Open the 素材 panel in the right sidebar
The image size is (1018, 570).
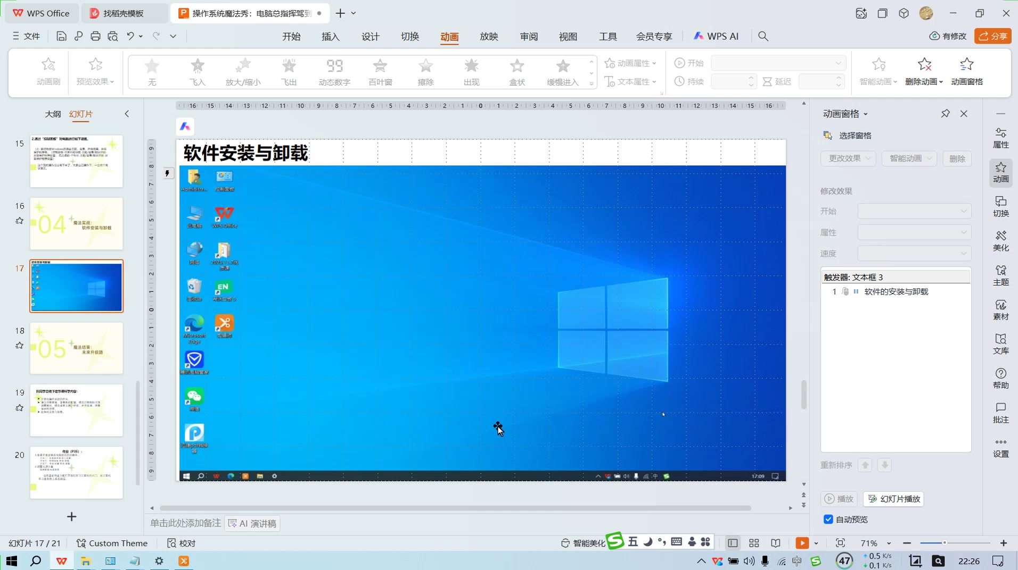pyautogui.click(x=1000, y=309)
